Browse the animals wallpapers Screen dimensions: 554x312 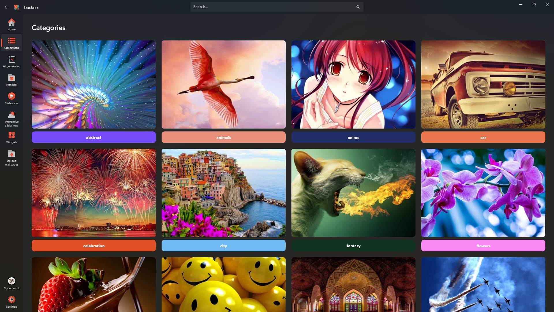(x=223, y=137)
